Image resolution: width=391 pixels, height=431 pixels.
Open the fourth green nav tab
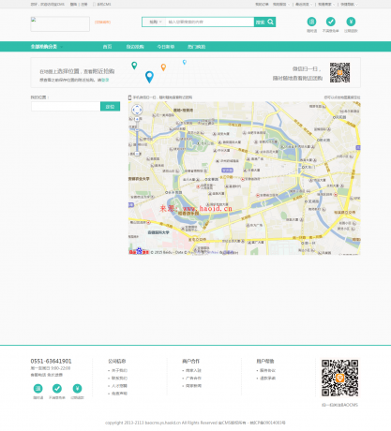(196, 47)
